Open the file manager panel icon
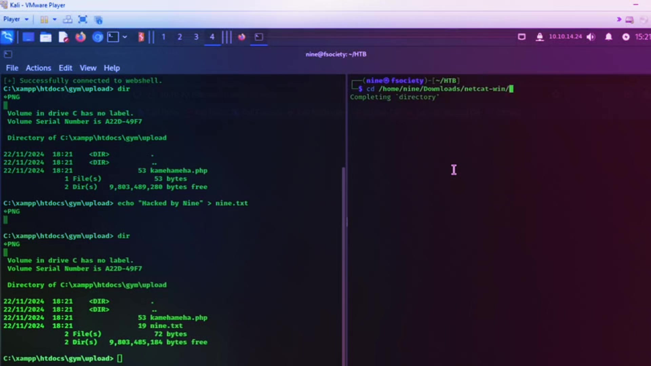 [x=45, y=37]
